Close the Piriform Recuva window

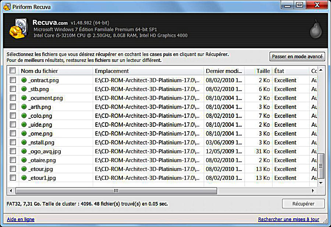point(317,5)
